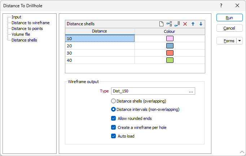Open the Forms dropdown arrow

[240, 41]
